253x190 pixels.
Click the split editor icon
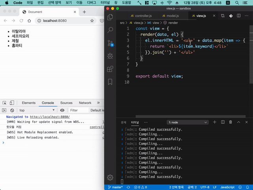click(239, 16)
